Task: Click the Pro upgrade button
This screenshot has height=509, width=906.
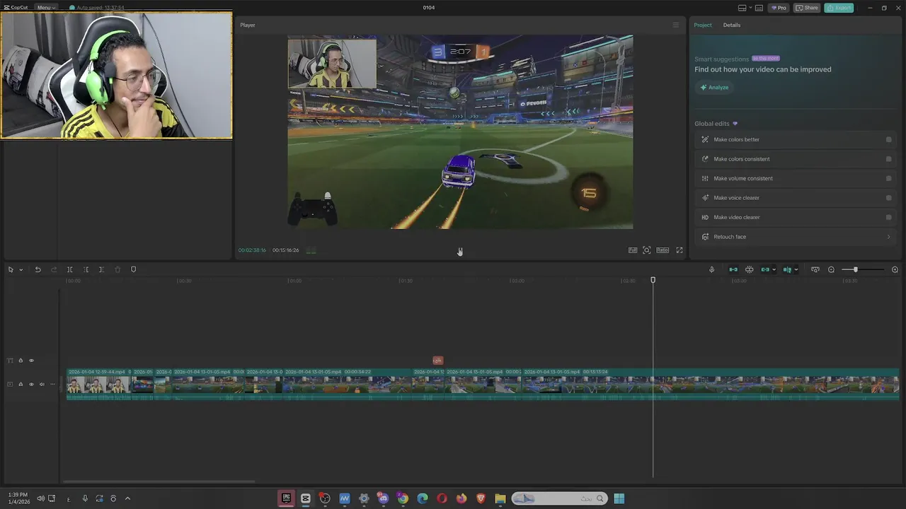Action: 779,8
